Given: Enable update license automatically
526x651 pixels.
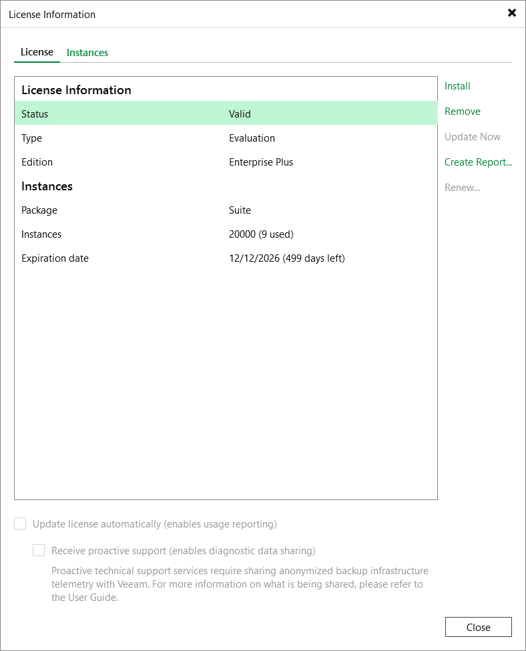Looking at the screenshot, I should click(x=20, y=524).
